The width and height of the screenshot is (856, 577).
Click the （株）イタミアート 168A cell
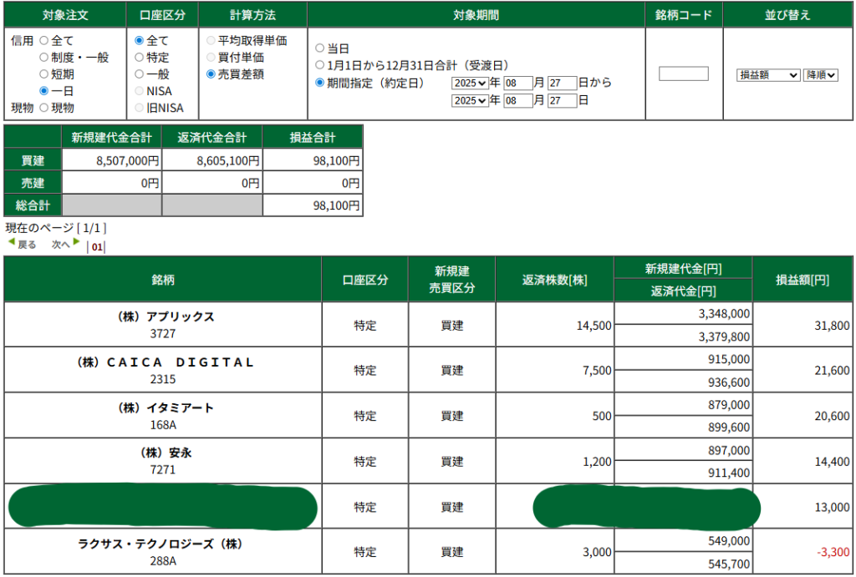tap(163, 416)
